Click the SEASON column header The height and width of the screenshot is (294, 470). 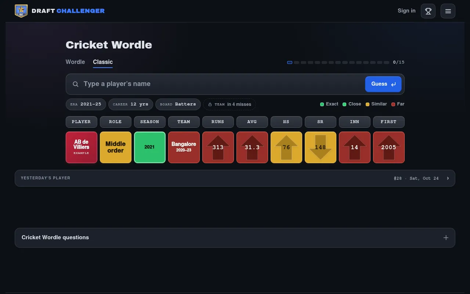pyautogui.click(x=150, y=122)
